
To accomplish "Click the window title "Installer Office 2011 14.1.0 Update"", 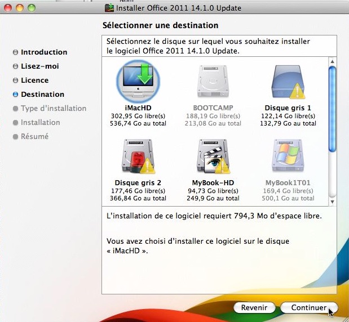I will coord(179,8).
